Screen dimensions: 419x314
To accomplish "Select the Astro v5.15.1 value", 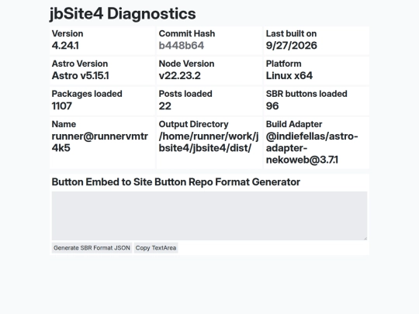I will click(80, 76).
